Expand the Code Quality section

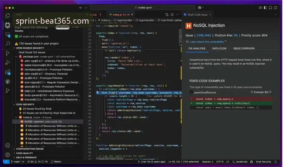pyautogui.click(x=23, y=153)
